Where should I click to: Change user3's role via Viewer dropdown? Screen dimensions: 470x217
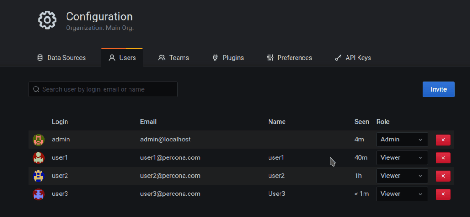pos(402,194)
